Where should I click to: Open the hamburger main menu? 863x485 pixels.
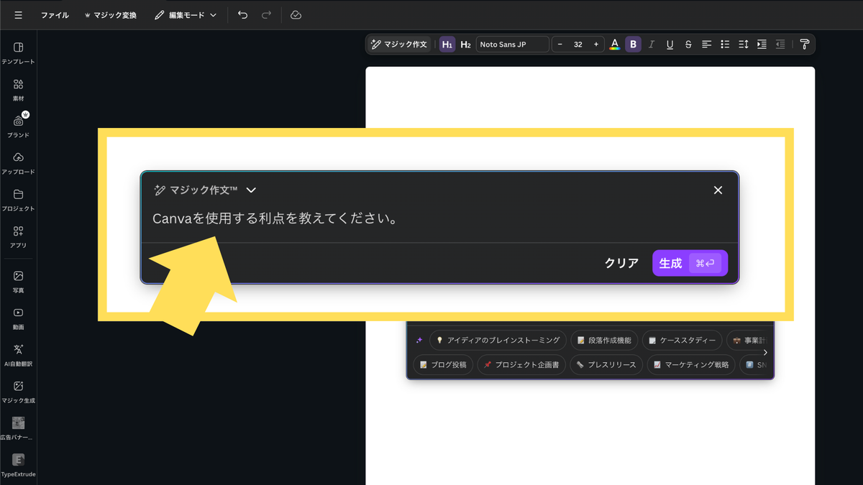(x=18, y=15)
